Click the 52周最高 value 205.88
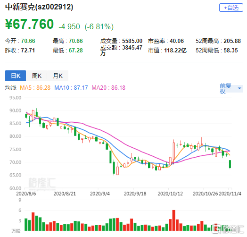Viewport: 247px width, 237px height. tap(232, 41)
